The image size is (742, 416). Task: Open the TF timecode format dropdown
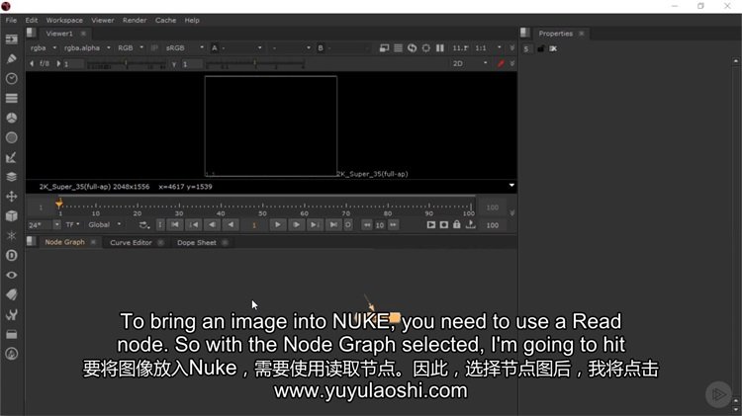pyautogui.click(x=72, y=225)
